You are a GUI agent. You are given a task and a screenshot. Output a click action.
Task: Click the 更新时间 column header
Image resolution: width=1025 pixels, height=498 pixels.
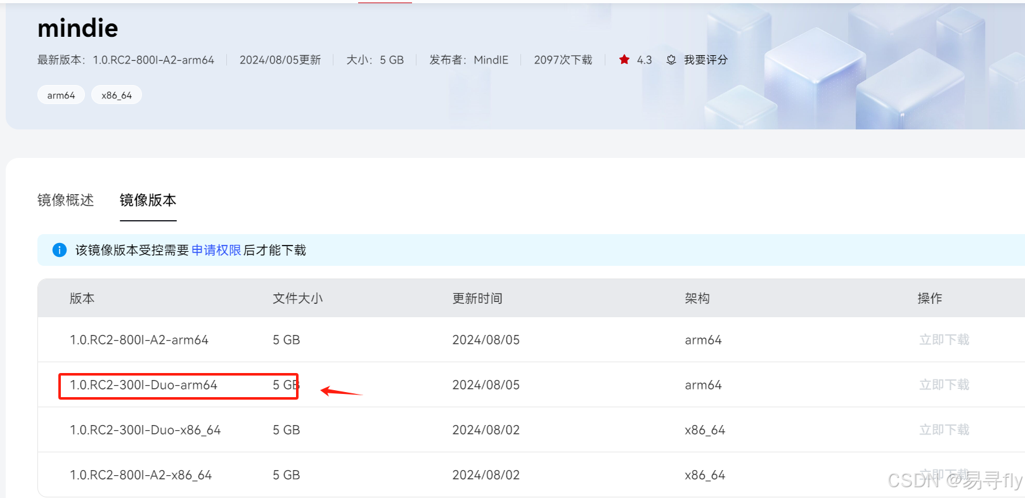(477, 298)
